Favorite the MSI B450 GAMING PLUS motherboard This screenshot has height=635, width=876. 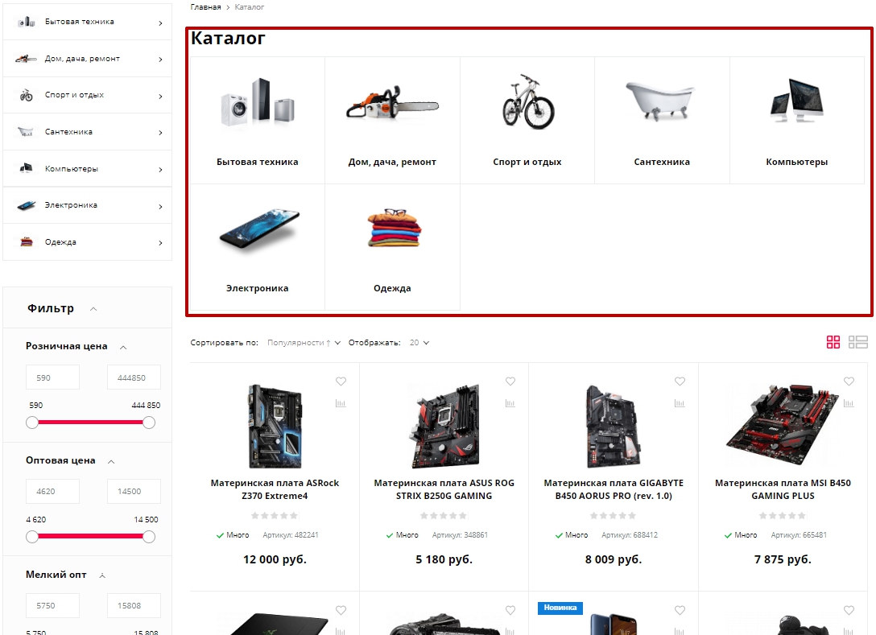[x=849, y=381]
